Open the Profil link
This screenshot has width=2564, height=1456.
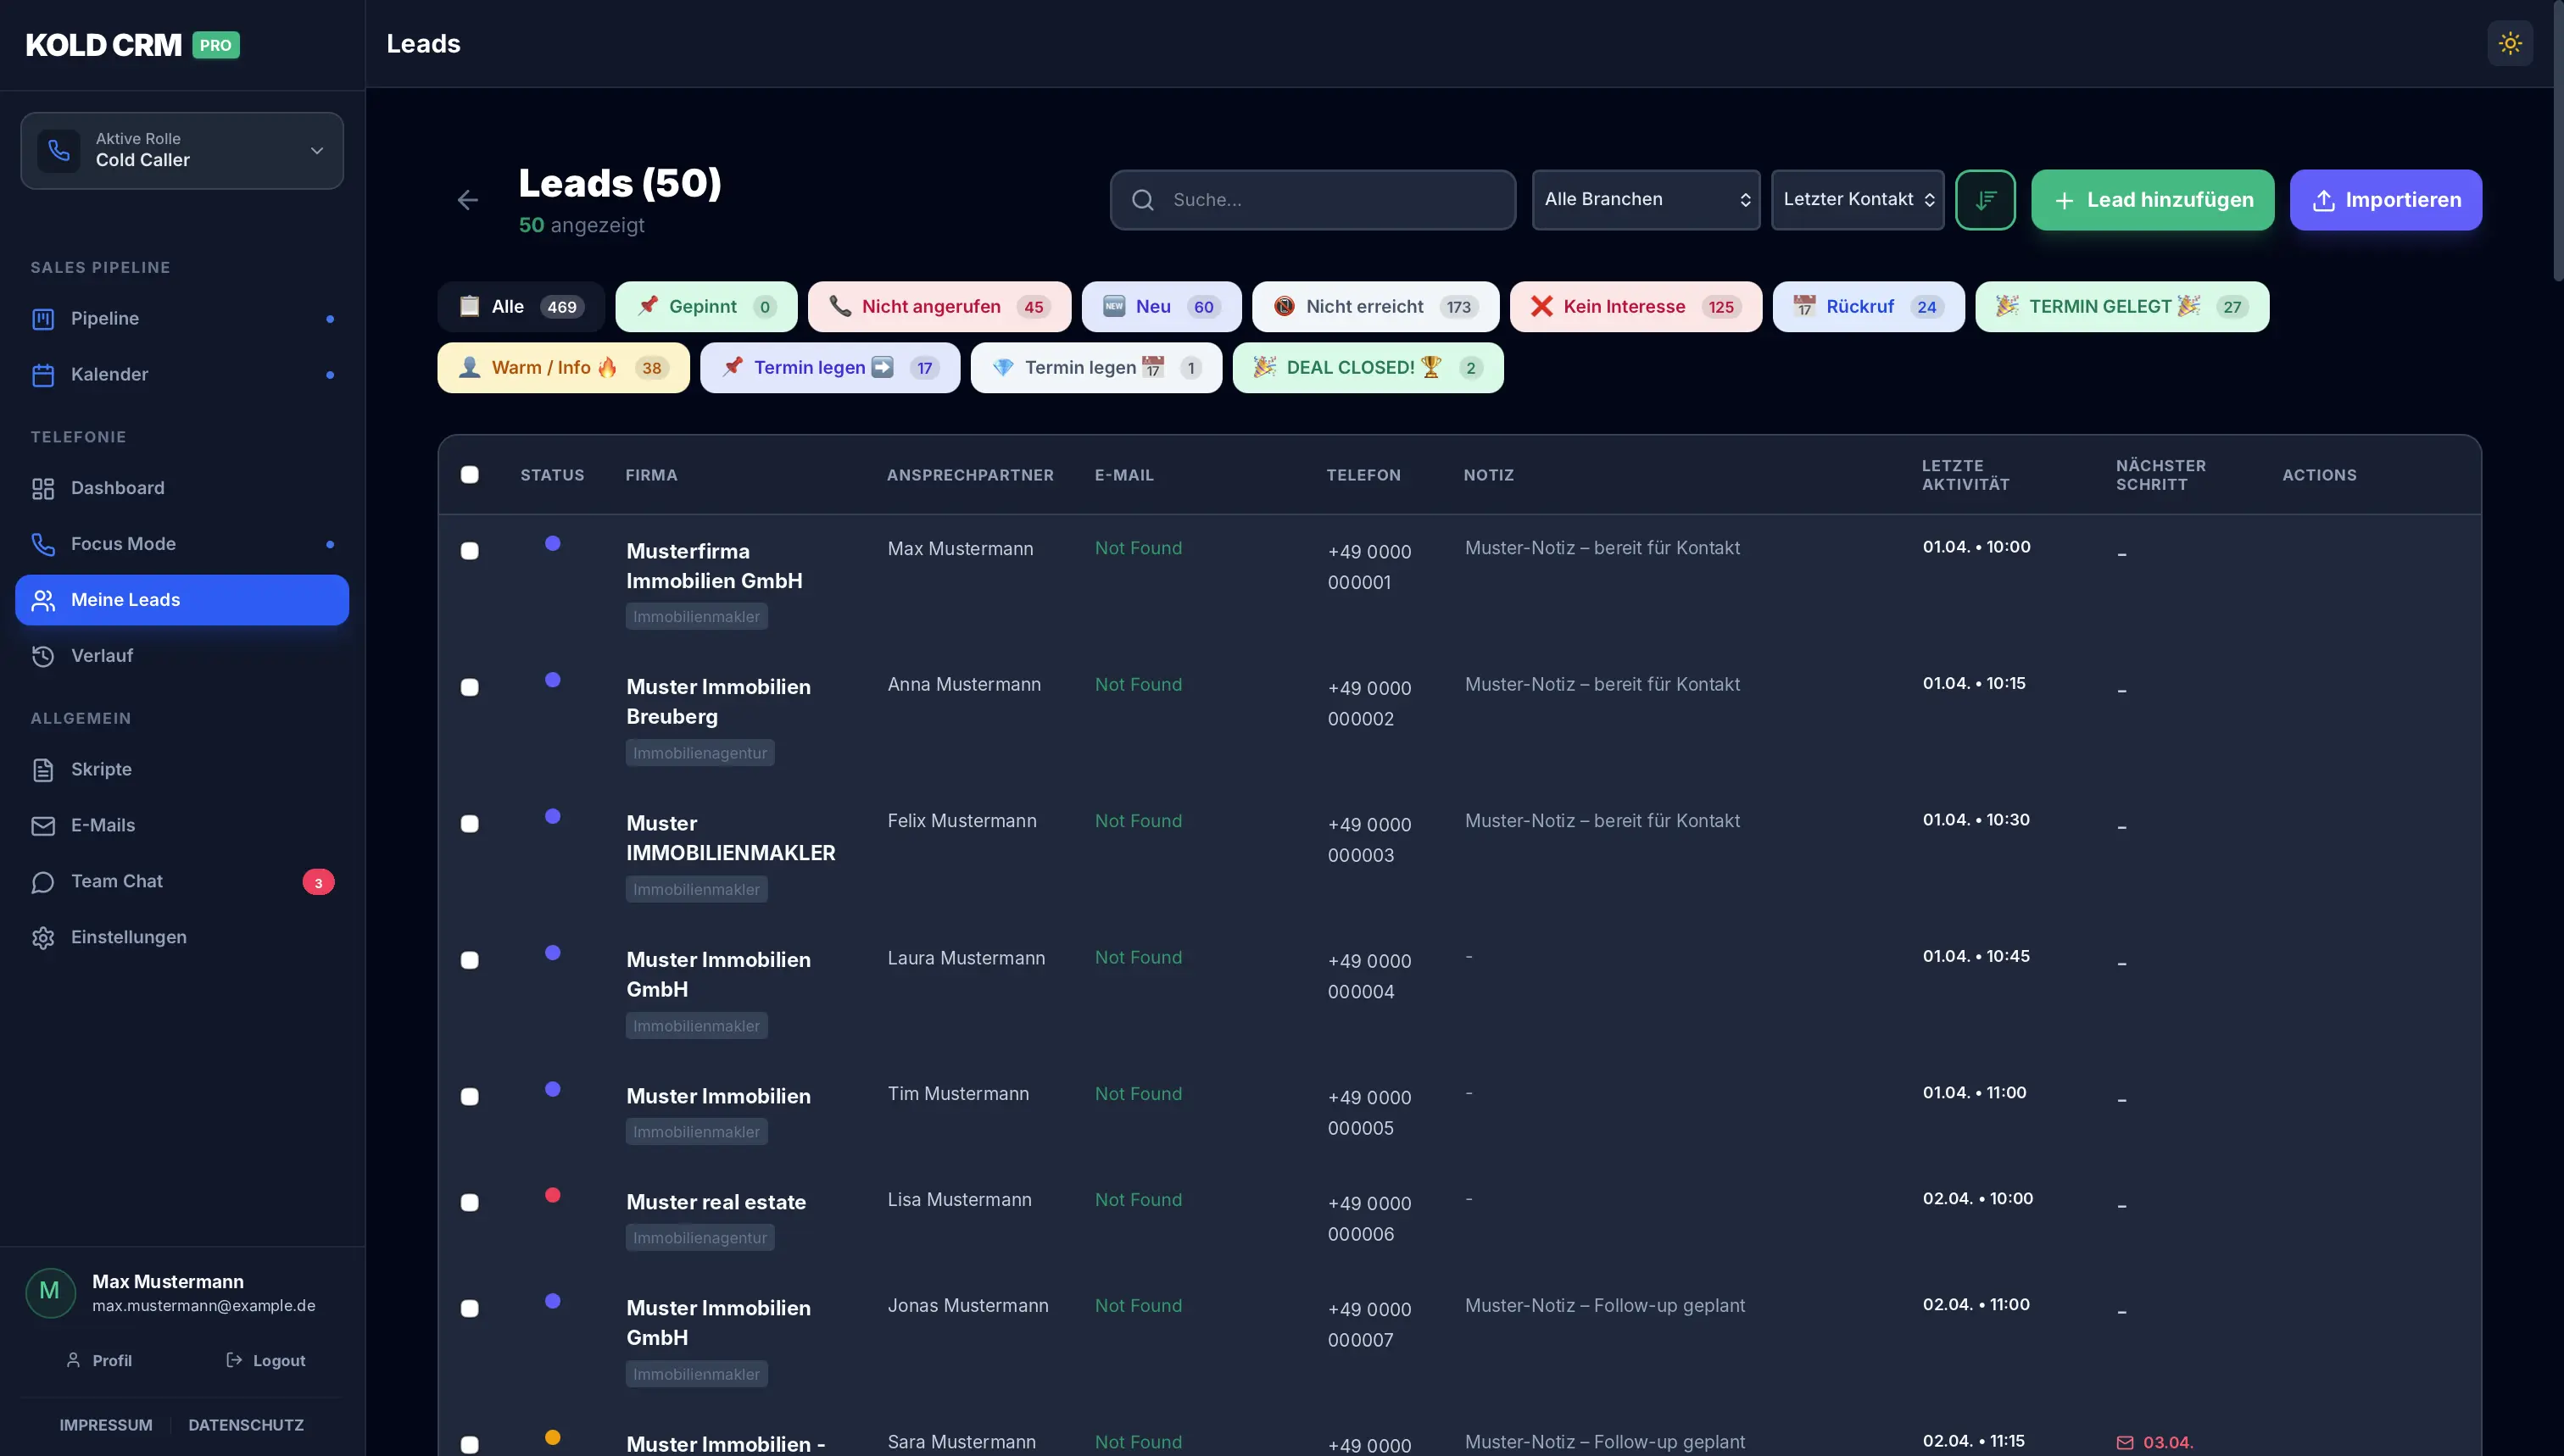[99, 1361]
